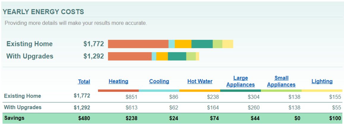
Task: Click the $1,292 With Upgrades total in table
Action: pos(82,108)
